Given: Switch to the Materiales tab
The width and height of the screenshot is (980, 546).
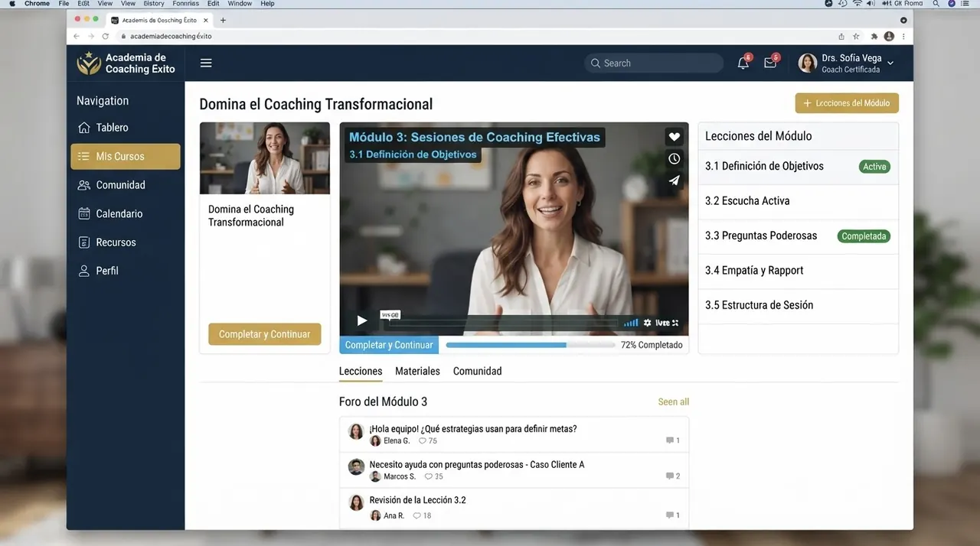Looking at the screenshot, I should click(417, 371).
